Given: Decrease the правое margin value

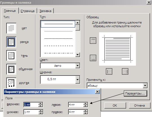Looking at the screenshot, I should (x=85, y=113).
